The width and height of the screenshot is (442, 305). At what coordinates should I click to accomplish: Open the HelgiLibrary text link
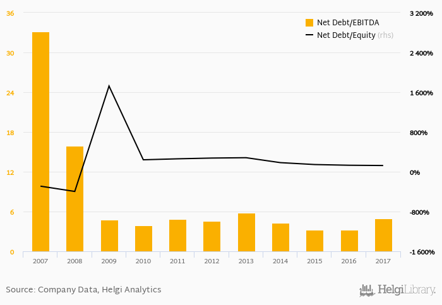point(406,290)
